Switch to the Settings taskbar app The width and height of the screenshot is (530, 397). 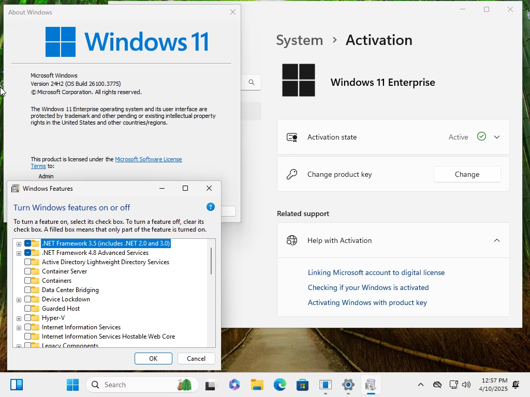point(348,385)
